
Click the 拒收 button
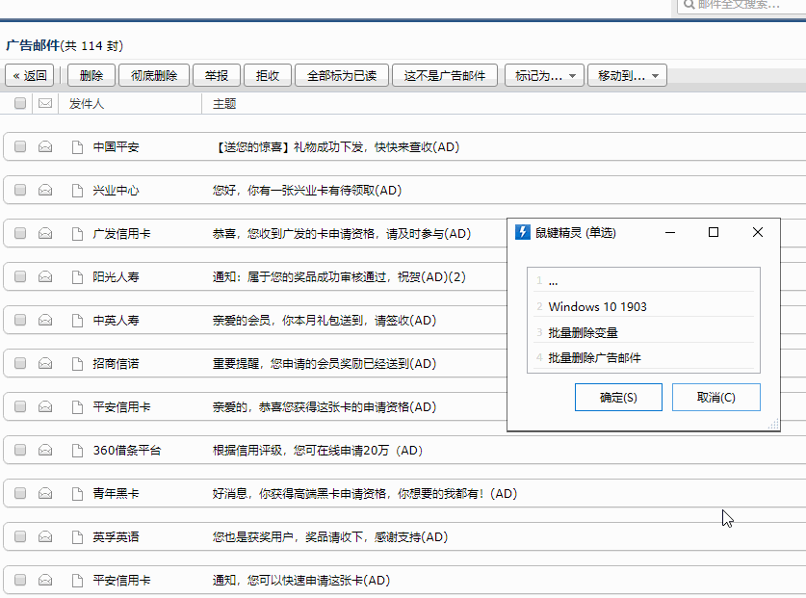point(268,75)
